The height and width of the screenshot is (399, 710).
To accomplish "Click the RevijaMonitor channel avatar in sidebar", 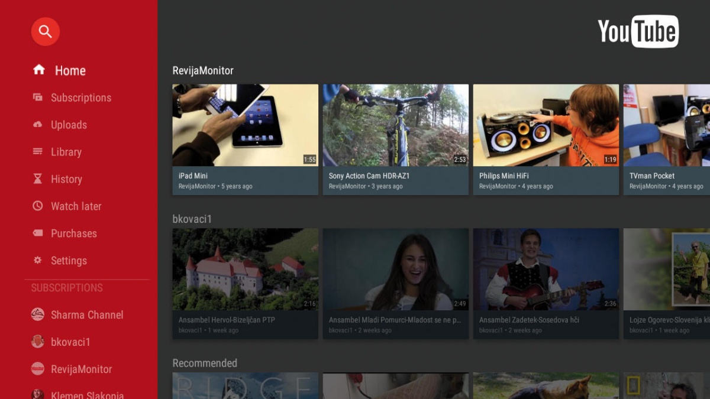I will [38, 369].
